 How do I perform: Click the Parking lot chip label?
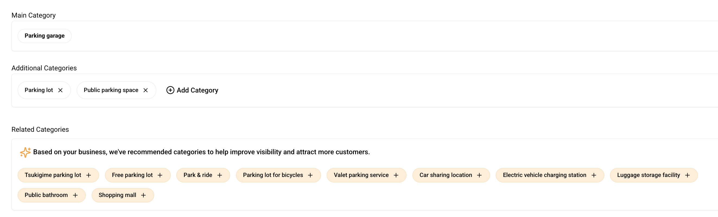39,90
